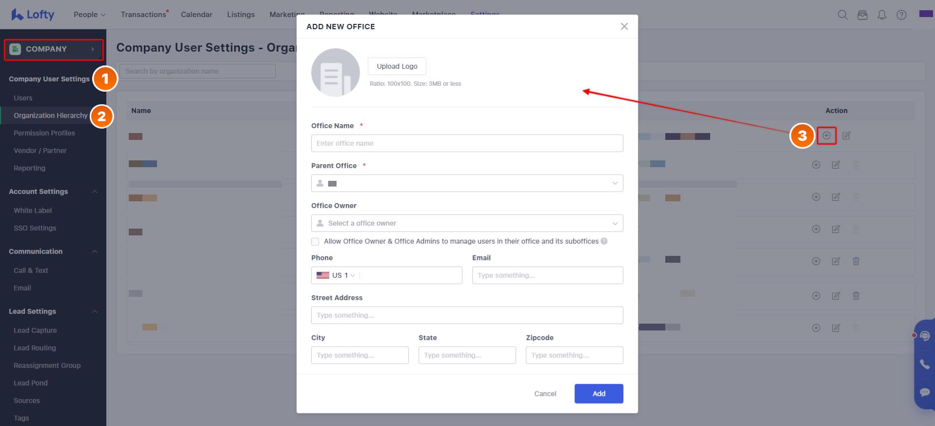Click the blue Add button
The height and width of the screenshot is (426, 935).
(x=598, y=394)
